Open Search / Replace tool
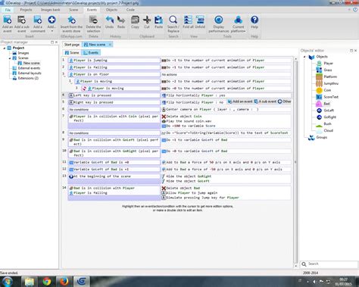Screen dimensions: 359x287 click(x=173, y=23)
